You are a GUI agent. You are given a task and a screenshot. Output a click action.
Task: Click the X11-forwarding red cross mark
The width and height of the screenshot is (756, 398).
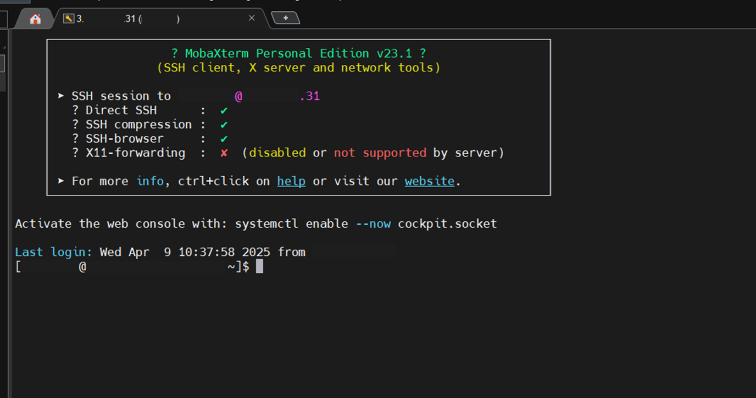(224, 153)
